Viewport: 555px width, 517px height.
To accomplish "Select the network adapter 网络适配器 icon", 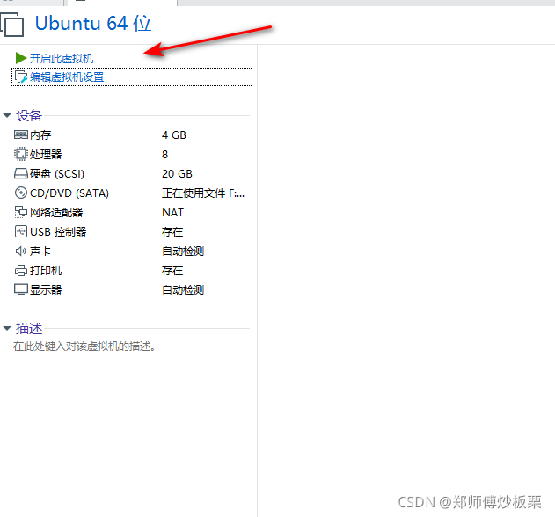I will [21, 212].
